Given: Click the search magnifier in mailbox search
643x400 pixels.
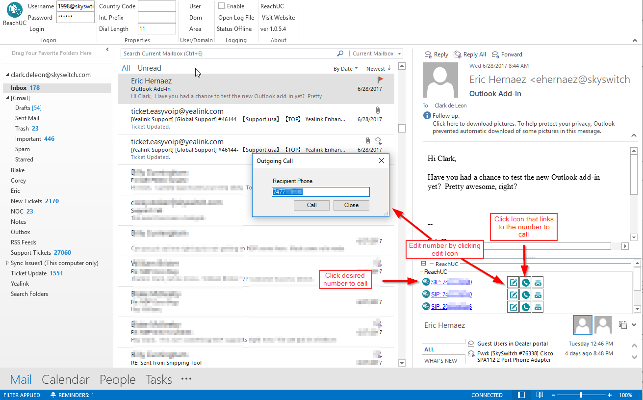Looking at the screenshot, I should point(340,53).
